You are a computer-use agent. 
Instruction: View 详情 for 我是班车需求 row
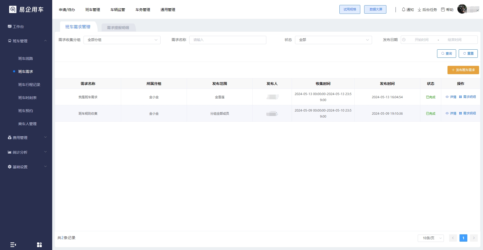tap(451, 97)
